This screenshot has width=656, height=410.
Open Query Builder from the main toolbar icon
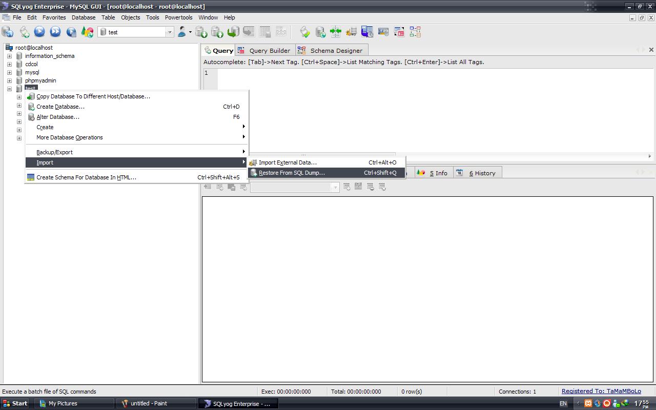coord(399,32)
